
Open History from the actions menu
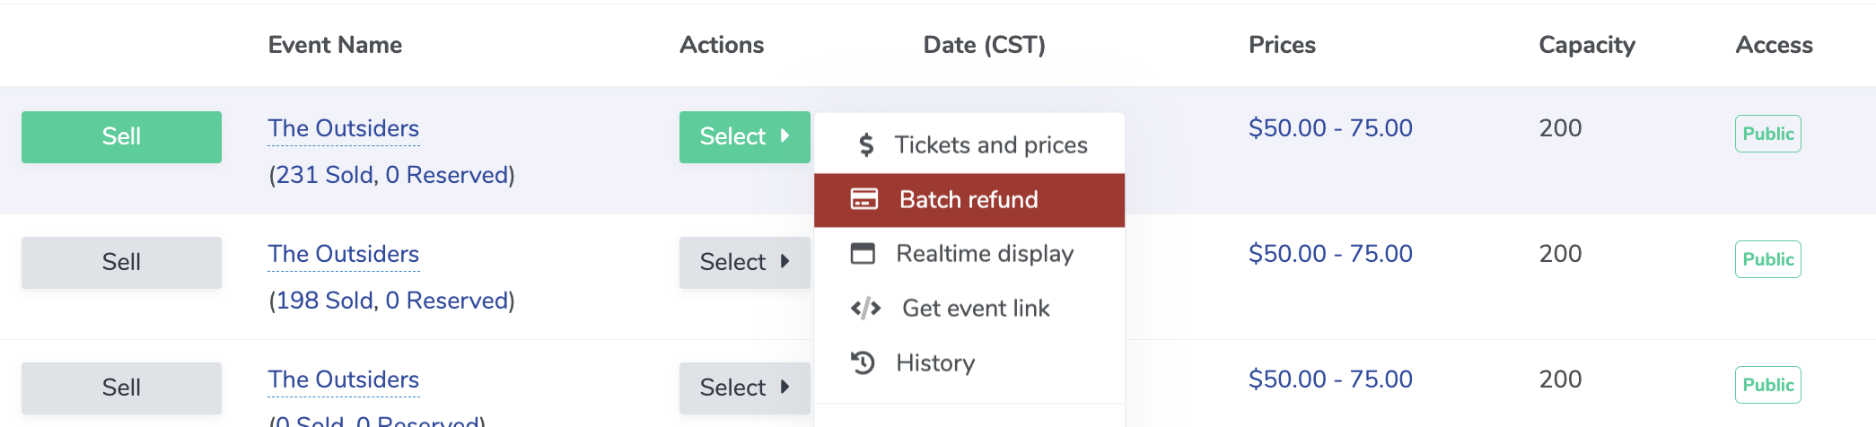coord(934,363)
